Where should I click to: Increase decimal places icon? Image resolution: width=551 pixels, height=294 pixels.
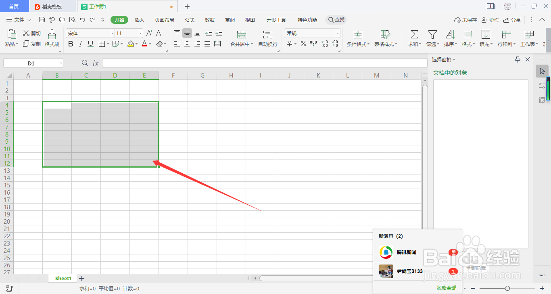tap(325, 44)
